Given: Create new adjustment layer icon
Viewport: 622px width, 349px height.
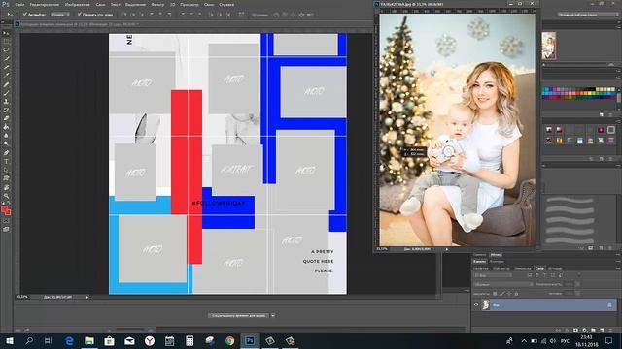Looking at the screenshot, I should pos(584,330).
